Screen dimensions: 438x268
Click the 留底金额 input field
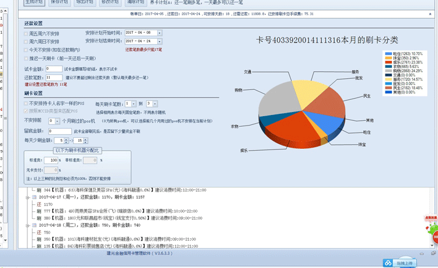[x=60, y=131]
